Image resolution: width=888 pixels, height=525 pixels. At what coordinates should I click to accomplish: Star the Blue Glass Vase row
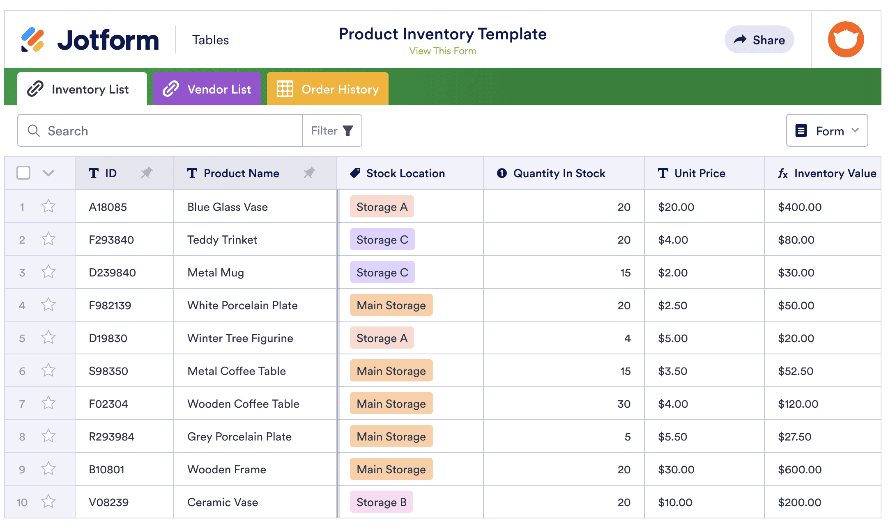48,206
